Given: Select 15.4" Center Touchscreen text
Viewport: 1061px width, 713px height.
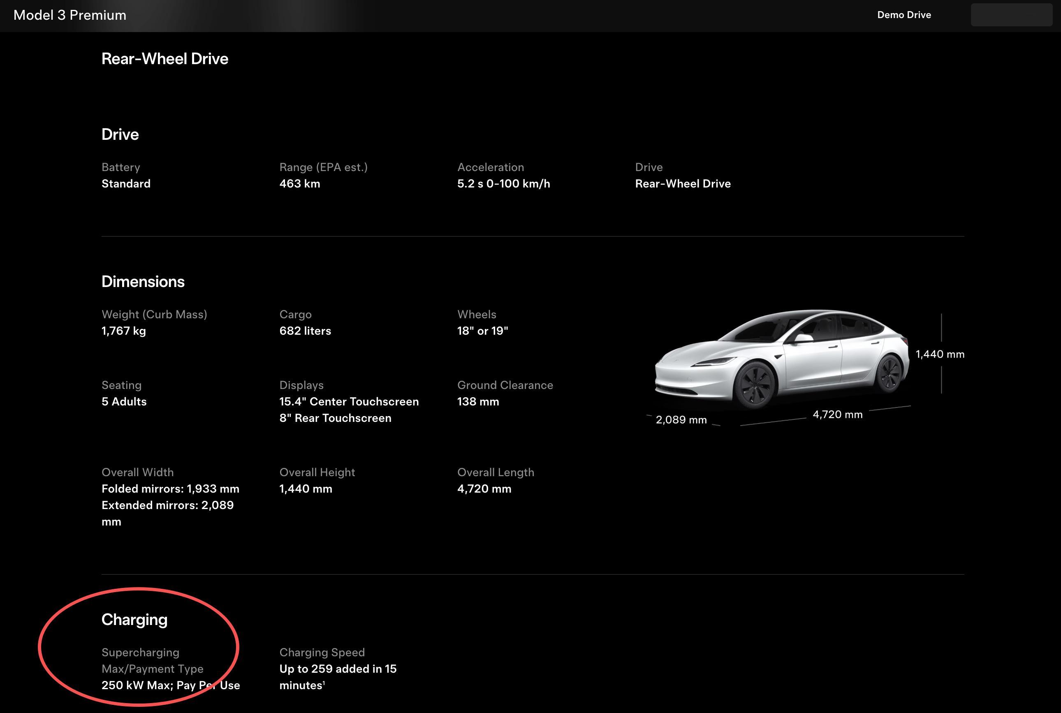Looking at the screenshot, I should (x=349, y=401).
